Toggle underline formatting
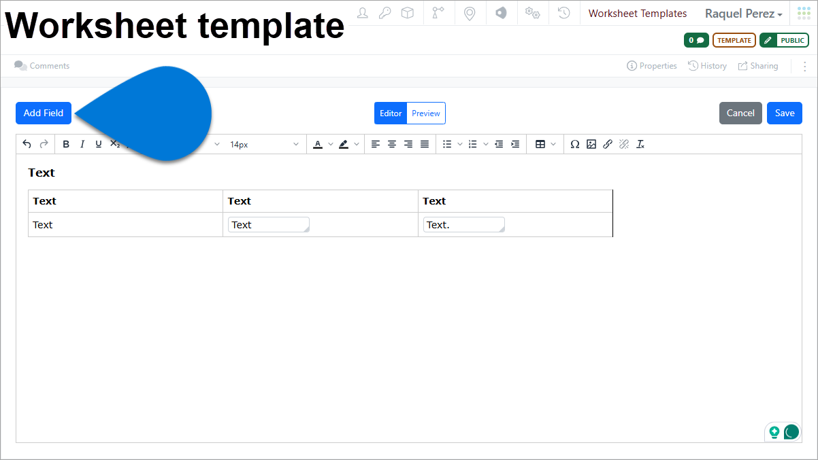Viewport: 818px width, 460px height. pyautogui.click(x=99, y=144)
